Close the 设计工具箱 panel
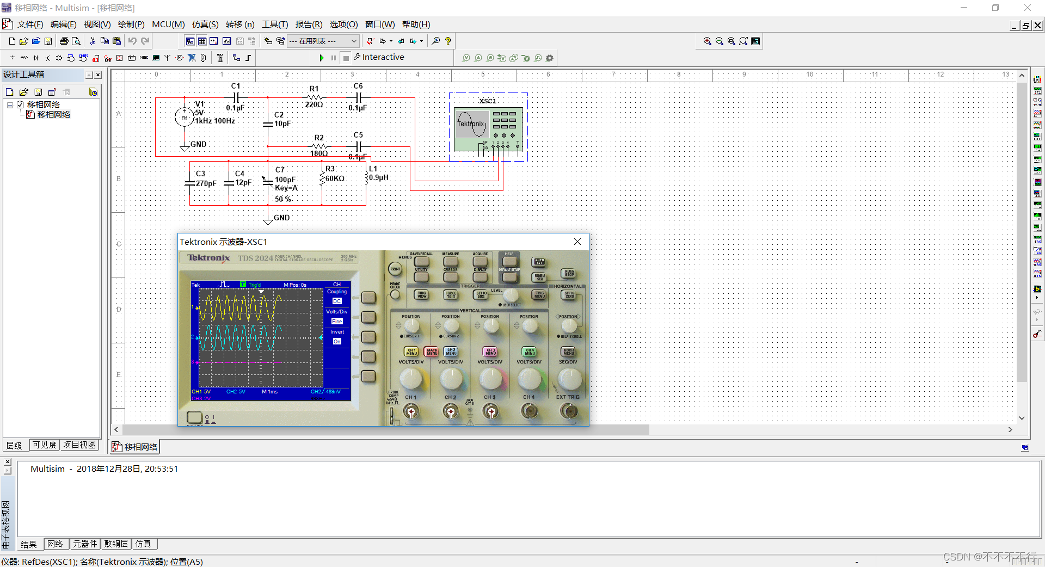 tap(98, 75)
